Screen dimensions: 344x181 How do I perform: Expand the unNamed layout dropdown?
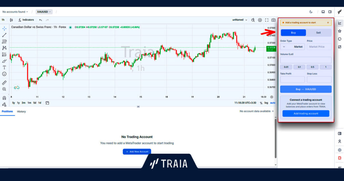(240, 20)
